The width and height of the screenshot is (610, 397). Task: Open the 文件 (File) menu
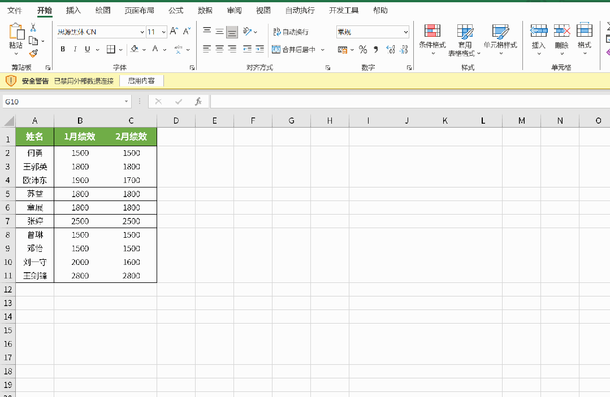pos(15,11)
